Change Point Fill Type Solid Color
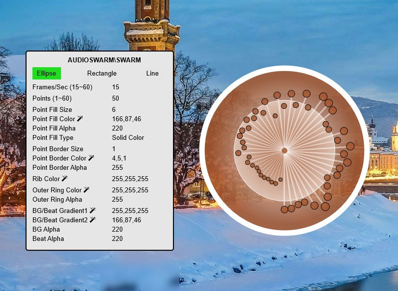Viewport: 398px width, 291px height. [x=128, y=137]
